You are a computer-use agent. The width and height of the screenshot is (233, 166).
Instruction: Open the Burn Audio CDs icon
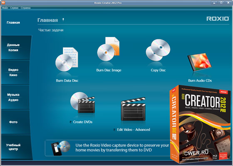200,62
